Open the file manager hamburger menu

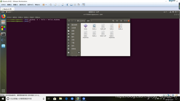tap(121, 21)
